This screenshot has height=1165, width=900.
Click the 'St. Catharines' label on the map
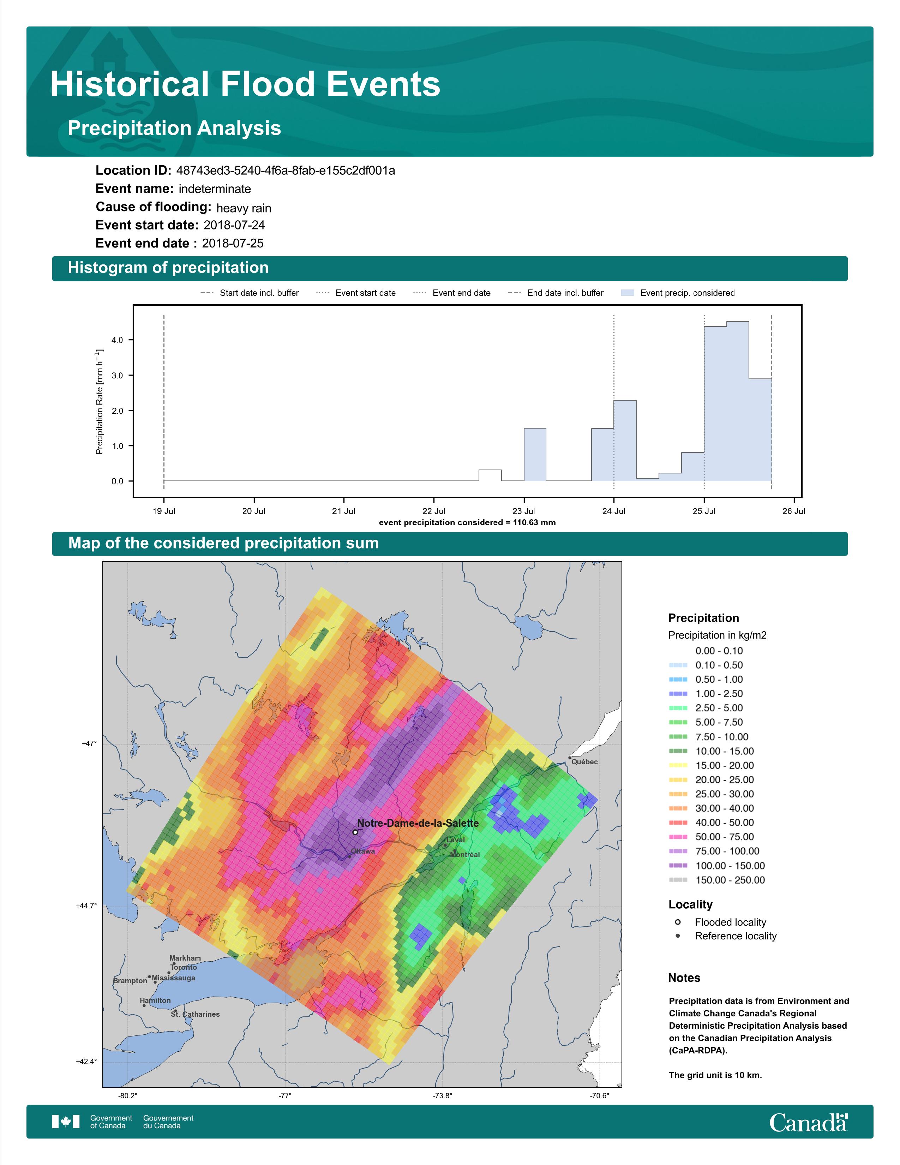(195, 1014)
